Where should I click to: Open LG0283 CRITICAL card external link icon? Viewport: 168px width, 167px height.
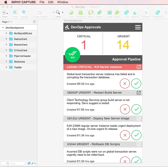pos(139,67)
